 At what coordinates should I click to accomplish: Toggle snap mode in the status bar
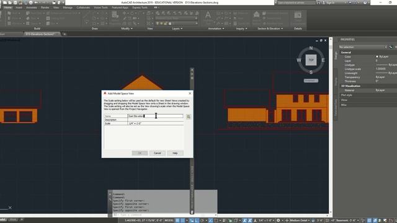(183, 221)
